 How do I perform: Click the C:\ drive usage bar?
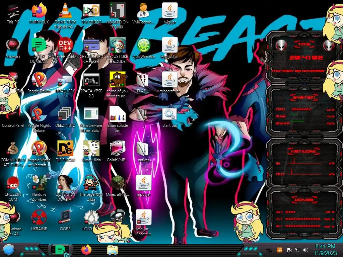point(290,212)
